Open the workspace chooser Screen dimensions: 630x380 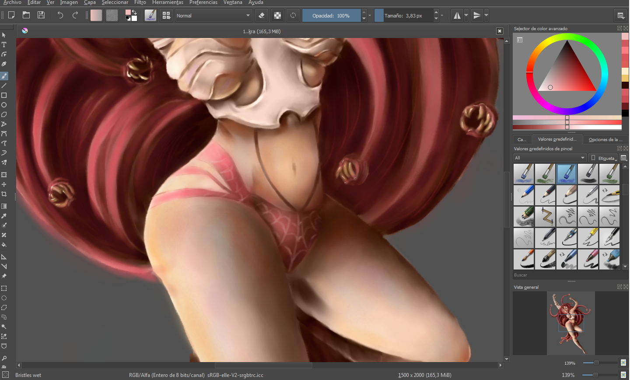tap(621, 15)
